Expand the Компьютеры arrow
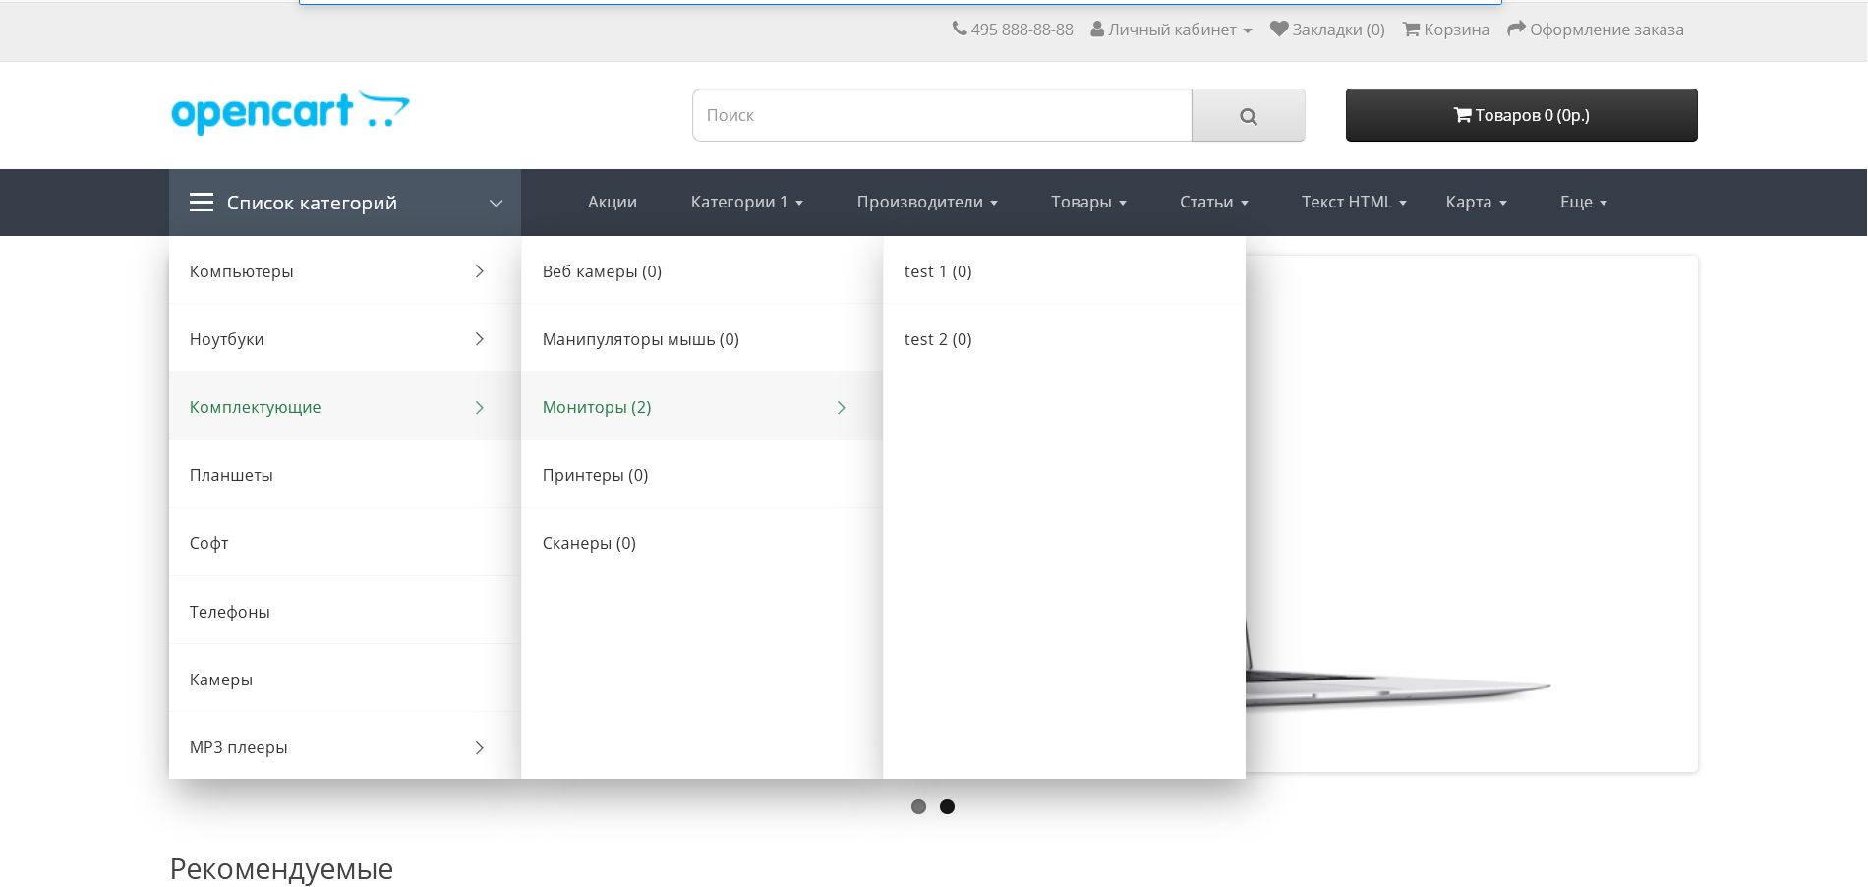 [x=480, y=271]
